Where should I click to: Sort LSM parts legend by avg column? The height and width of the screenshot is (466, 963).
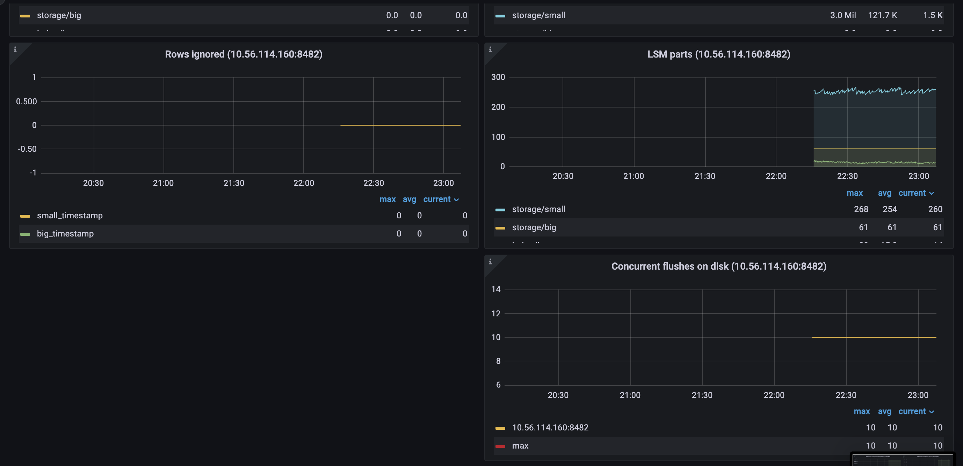tap(884, 193)
